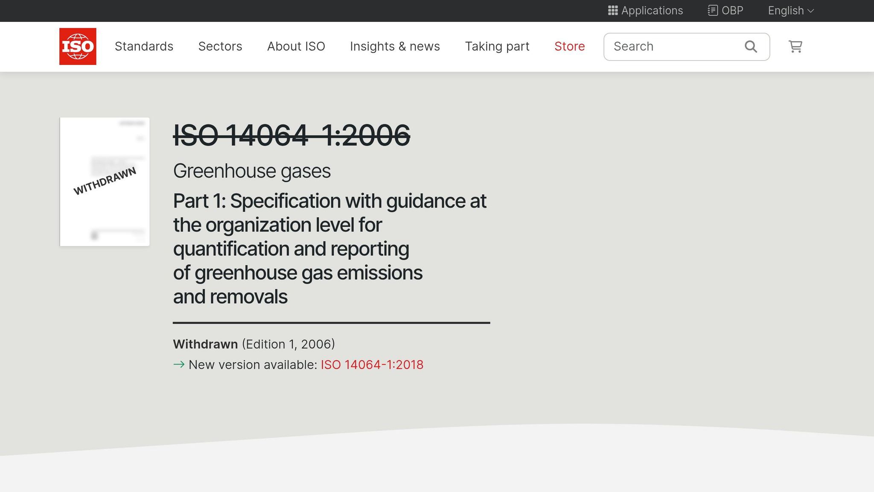Screen dimensions: 874x492
Task: Open the shopping cart icon
Action: [795, 46]
